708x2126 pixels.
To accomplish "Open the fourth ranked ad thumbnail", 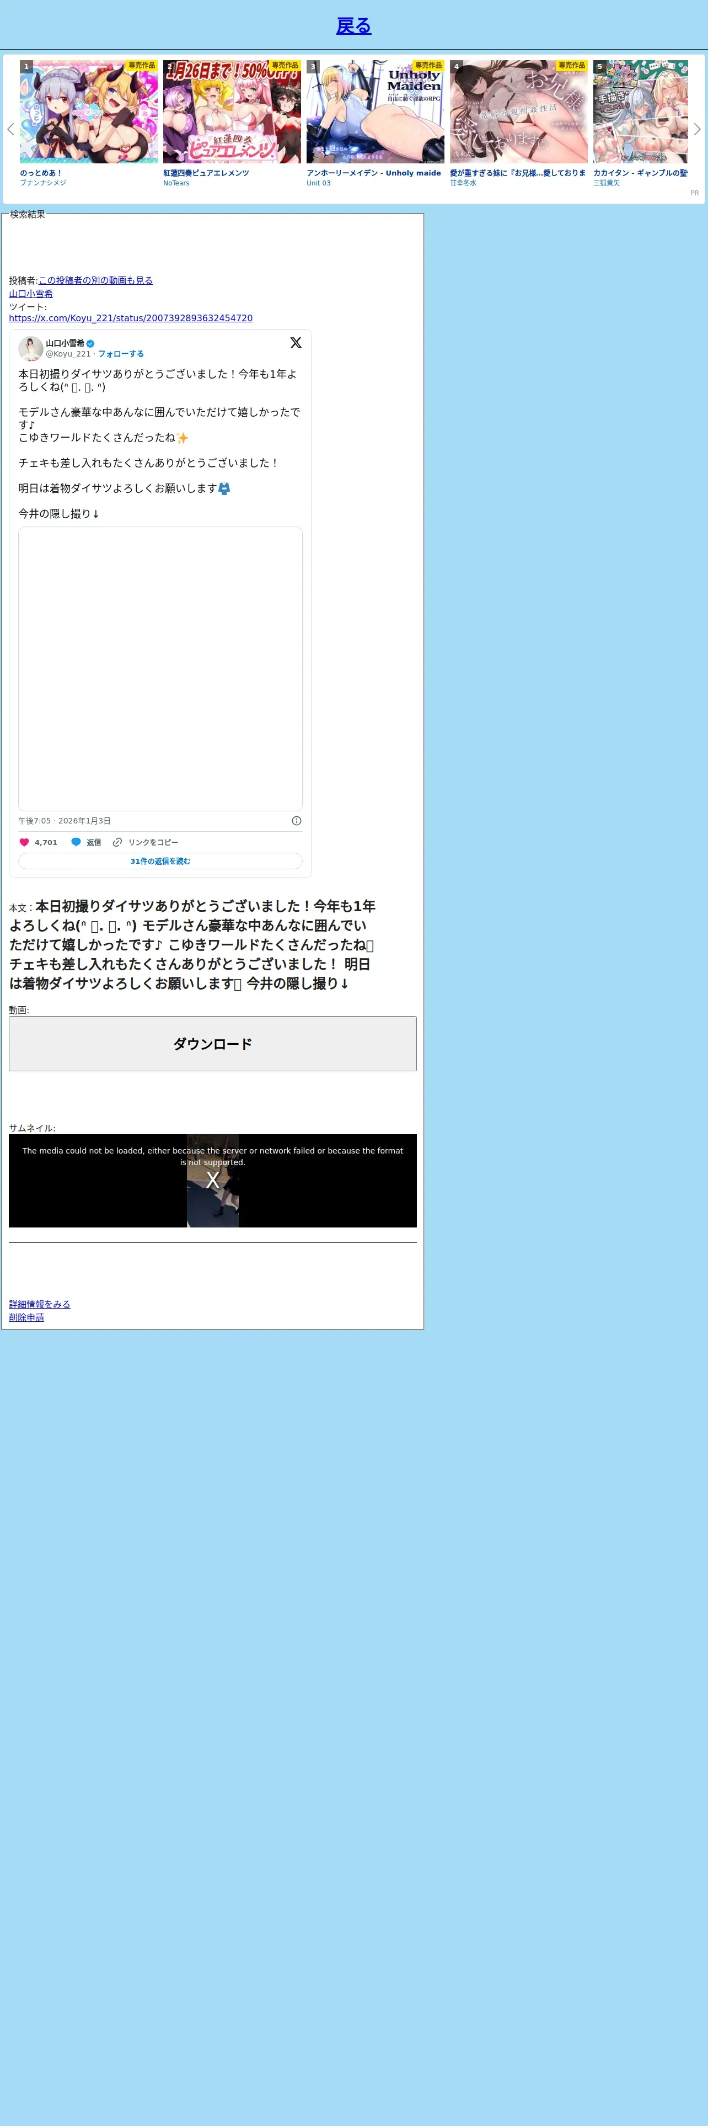I will (x=518, y=111).
